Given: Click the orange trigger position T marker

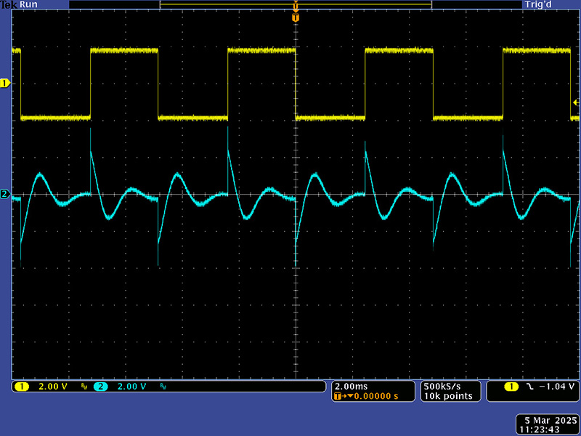Looking at the screenshot, I should point(295,16).
